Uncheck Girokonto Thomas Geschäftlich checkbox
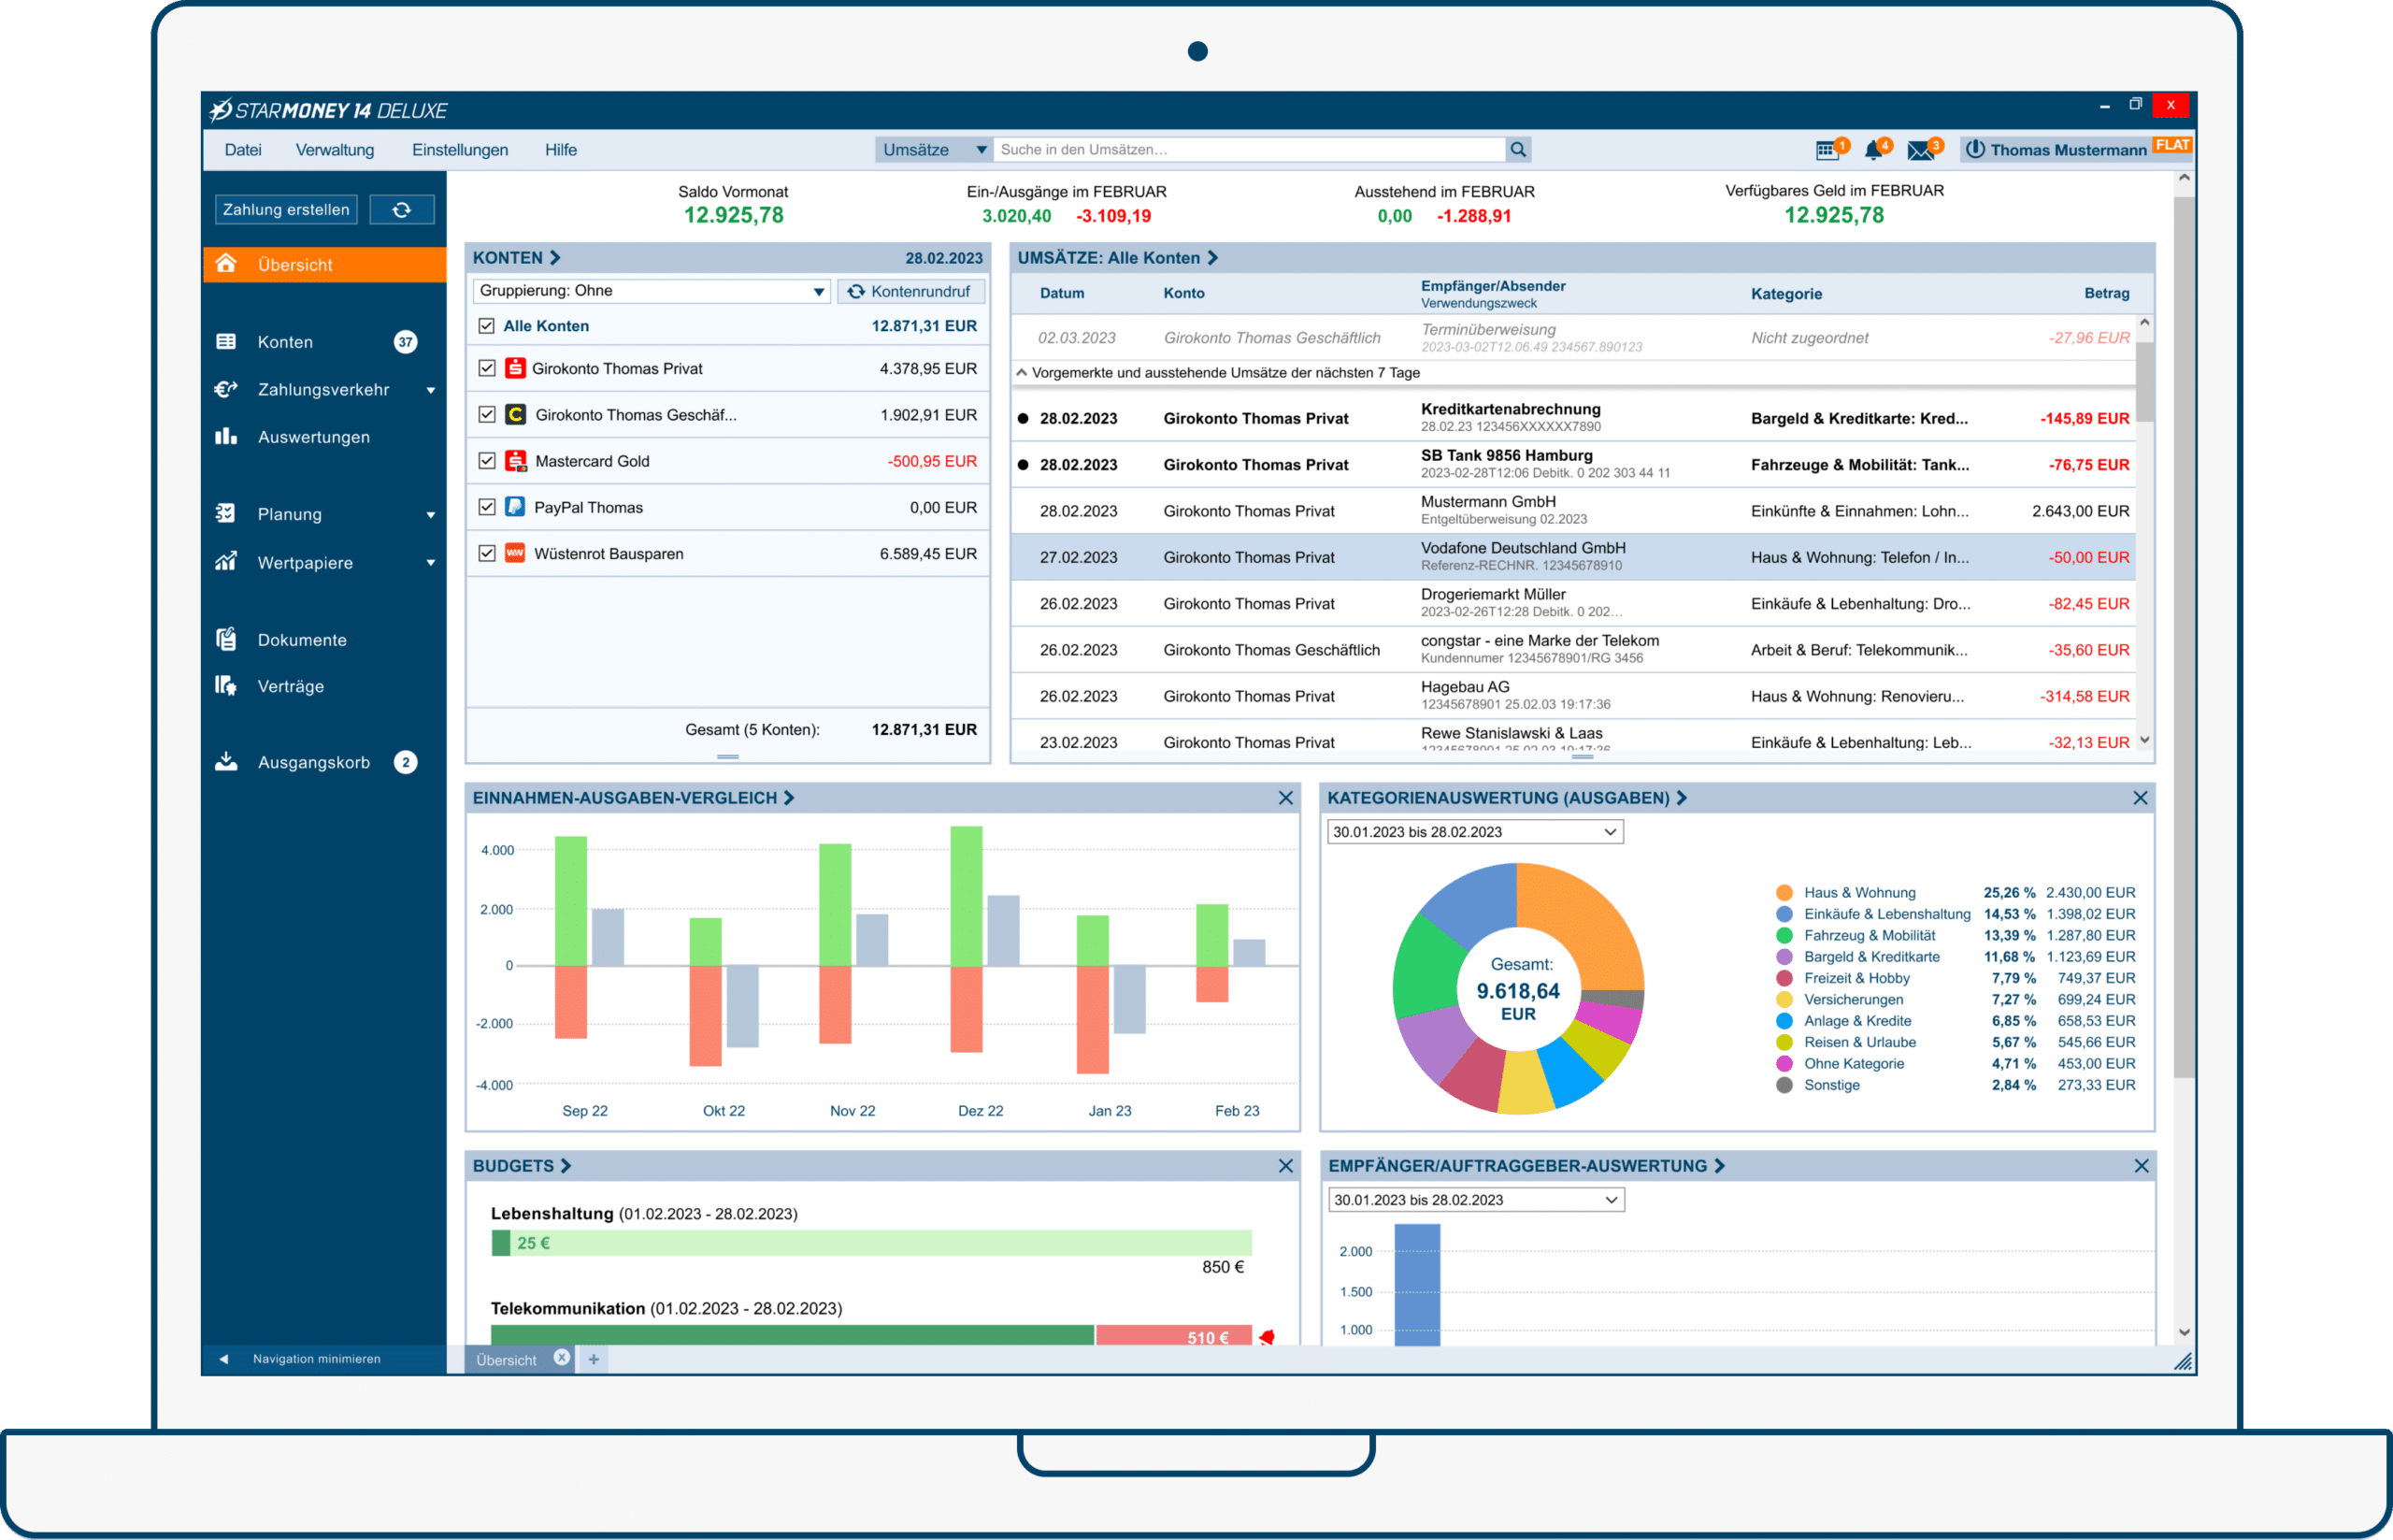This screenshot has width=2393, height=1540. (x=487, y=414)
